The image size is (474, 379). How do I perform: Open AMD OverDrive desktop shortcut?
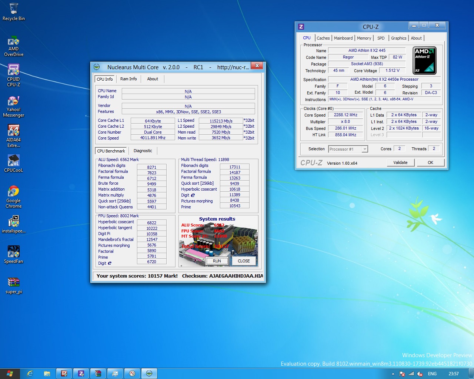point(14,46)
